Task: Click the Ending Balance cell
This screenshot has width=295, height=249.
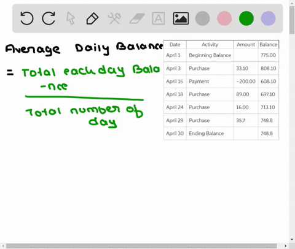Action: tap(210, 133)
